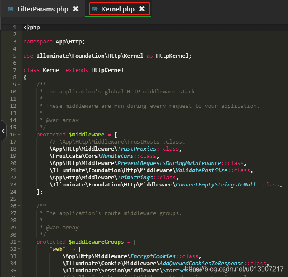This screenshot has height=277, width=288.
Task: Click the 'web' string key on line 32
Action: (x=57, y=249)
